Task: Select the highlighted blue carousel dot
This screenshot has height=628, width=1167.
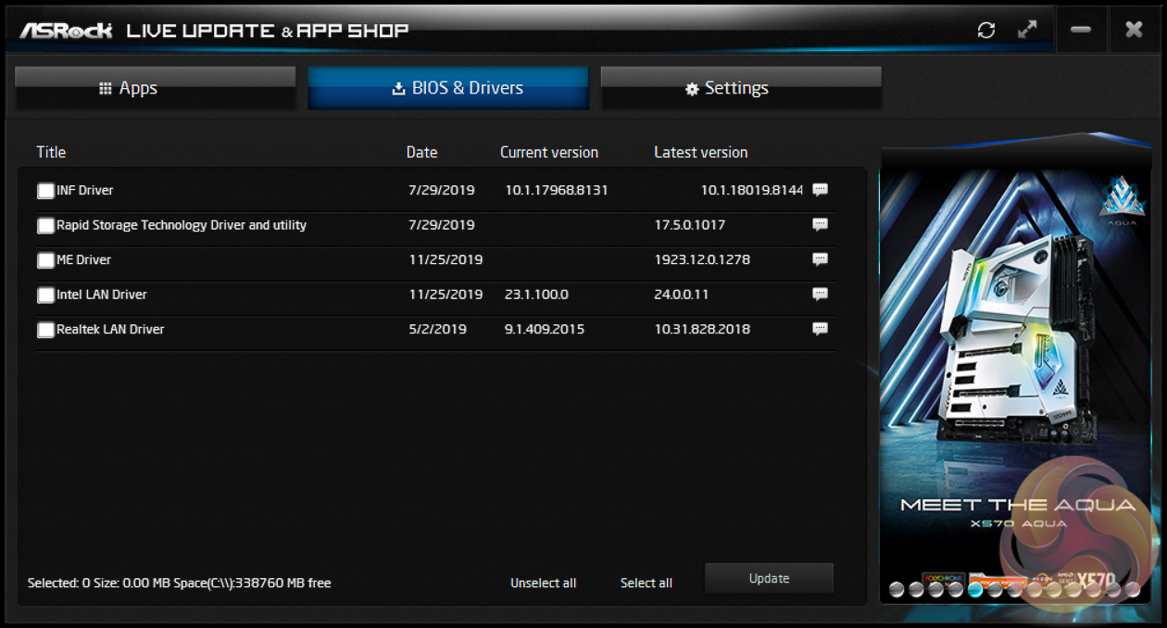Action: (x=975, y=588)
